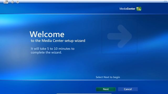Minimize the Media Center window
The image size is (168, 94).
[x=164, y=1]
